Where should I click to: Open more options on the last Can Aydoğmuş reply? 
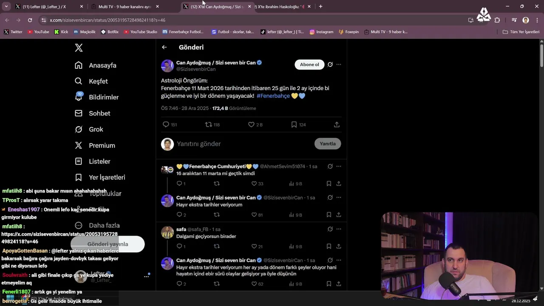pos(339,260)
